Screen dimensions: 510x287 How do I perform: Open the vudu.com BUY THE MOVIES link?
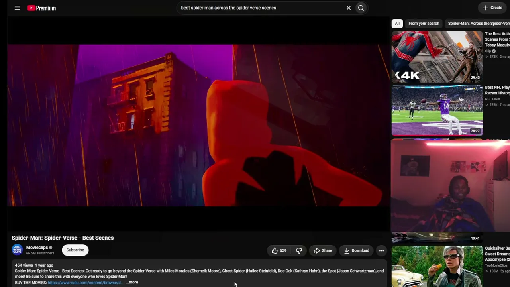(x=84, y=283)
